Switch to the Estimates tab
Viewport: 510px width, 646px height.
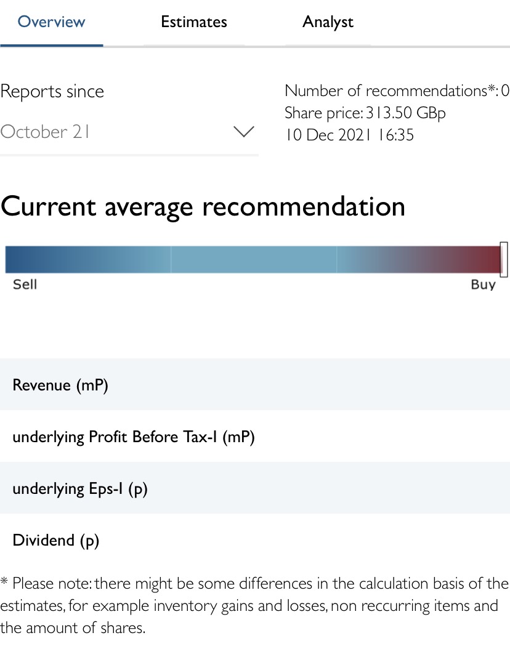[194, 22]
